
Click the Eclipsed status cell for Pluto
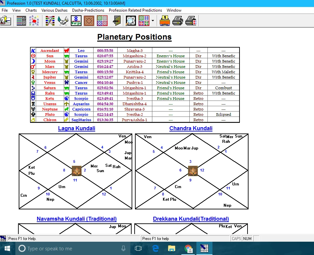(223, 115)
